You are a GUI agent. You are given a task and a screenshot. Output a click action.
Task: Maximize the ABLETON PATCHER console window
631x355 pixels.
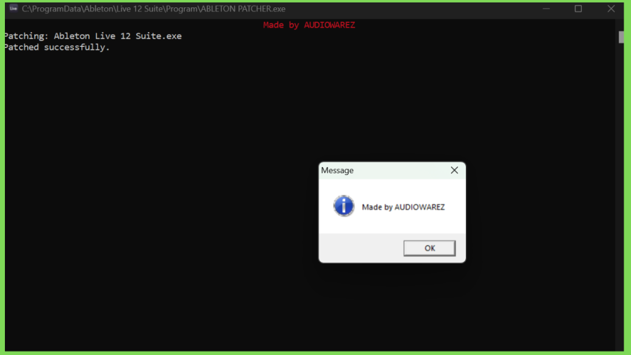[x=578, y=9]
